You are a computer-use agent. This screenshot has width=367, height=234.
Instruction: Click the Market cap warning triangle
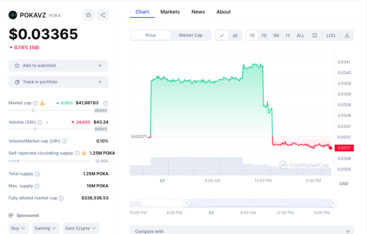click(42, 103)
